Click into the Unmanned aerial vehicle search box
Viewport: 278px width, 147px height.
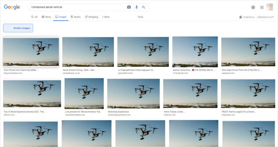click(x=77, y=7)
